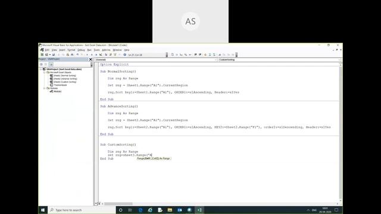Open the Edit menu
Screen dimensions: 381x214
pos(47,50)
